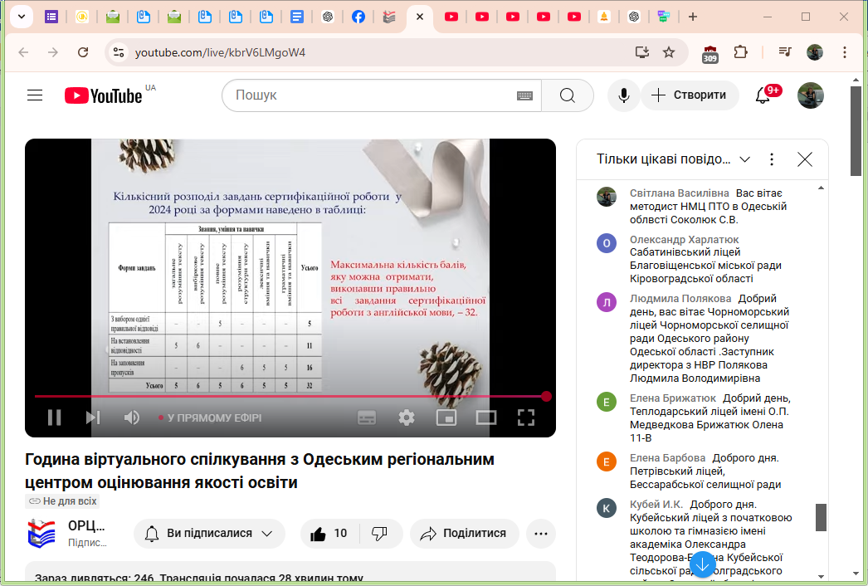Enter full screen mode
The width and height of the screenshot is (868, 586).
[526, 418]
